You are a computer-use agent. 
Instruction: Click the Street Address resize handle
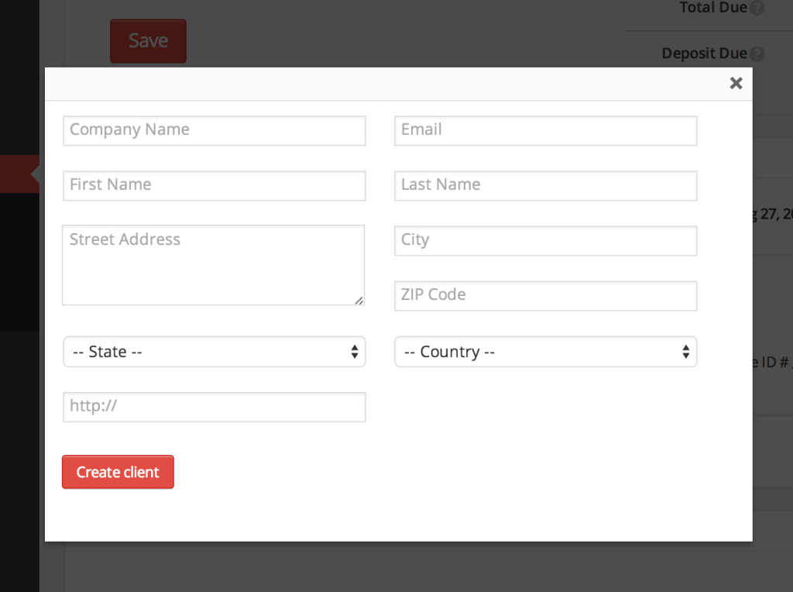(x=360, y=301)
